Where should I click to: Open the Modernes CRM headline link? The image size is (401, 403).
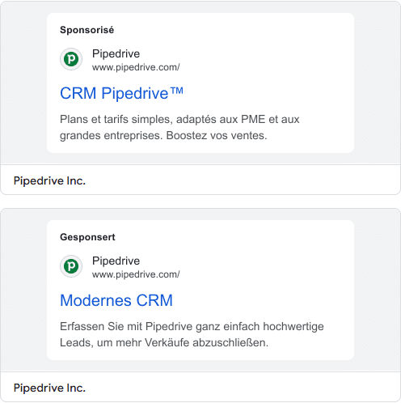click(x=116, y=300)
